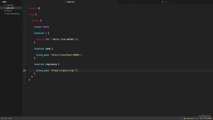
Task: Click line number 22 in the gutter
Action: (x=24, y=70)
